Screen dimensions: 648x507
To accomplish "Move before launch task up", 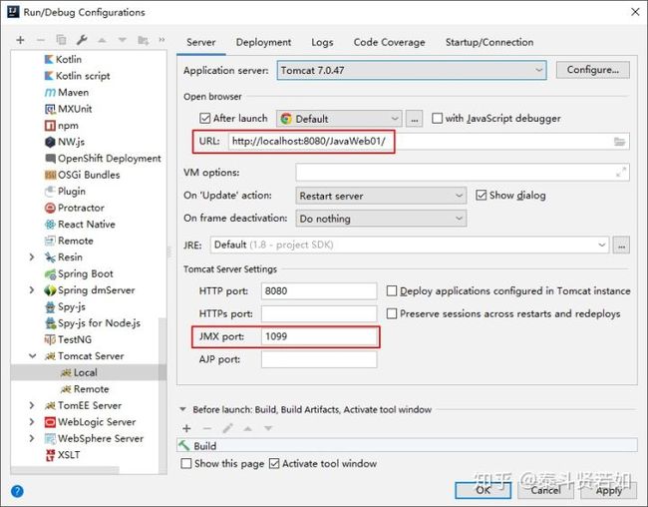I will coord(248,428).
